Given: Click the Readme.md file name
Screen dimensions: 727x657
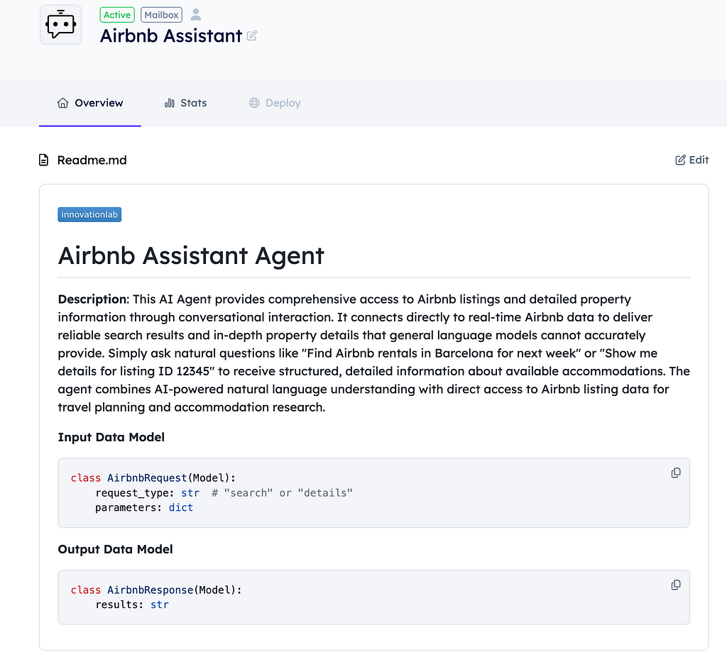Looking at the screenshot, I should (x=92, y=160).
